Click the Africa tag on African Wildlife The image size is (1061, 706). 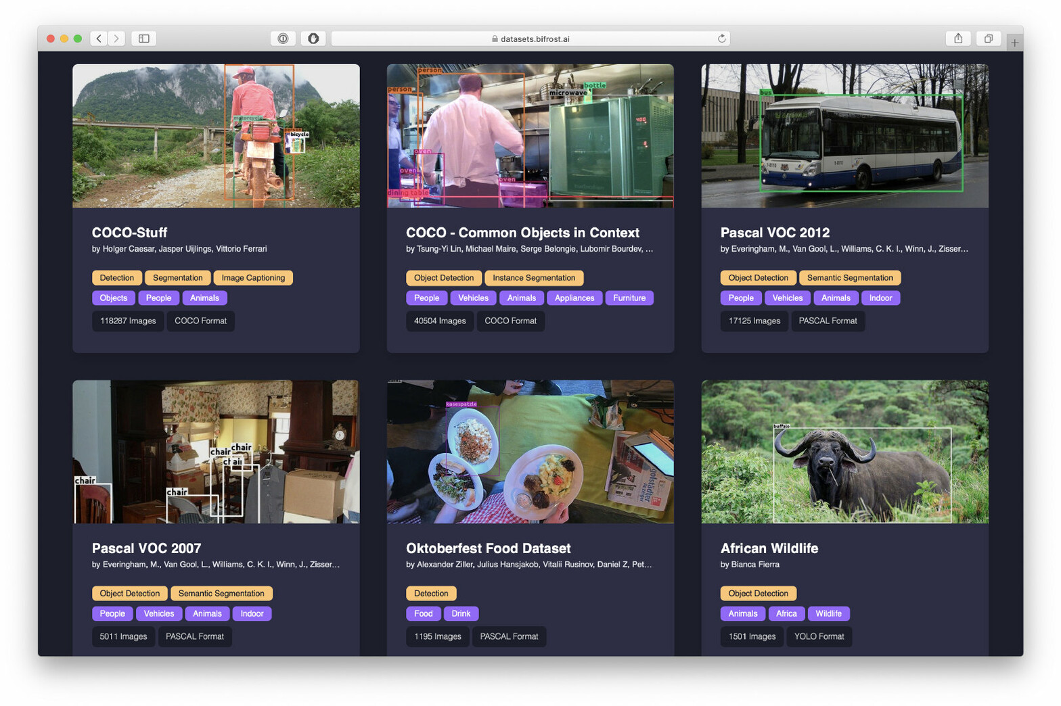coord(786,614)
